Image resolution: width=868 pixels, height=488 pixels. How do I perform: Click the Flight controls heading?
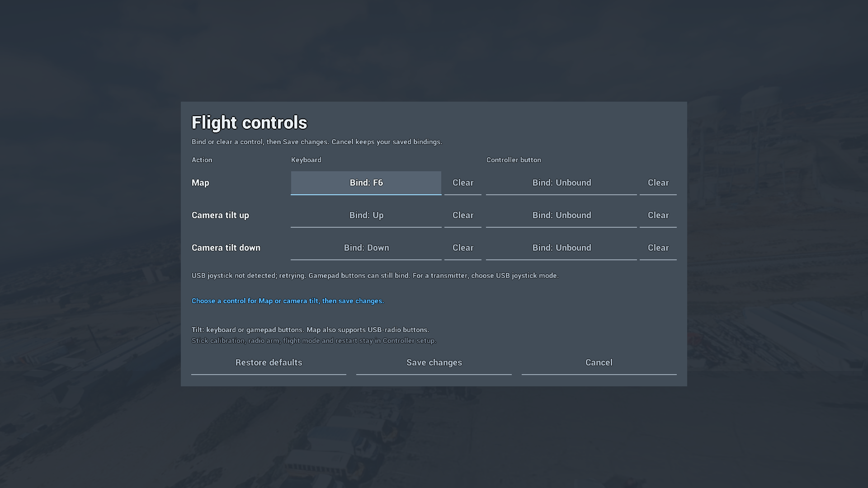click(250, 123)
